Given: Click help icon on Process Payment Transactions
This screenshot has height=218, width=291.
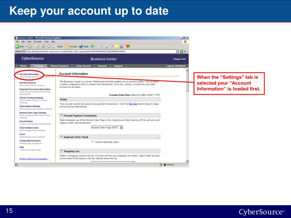Looking at the screenshot, I should click(x=158, y=115).
